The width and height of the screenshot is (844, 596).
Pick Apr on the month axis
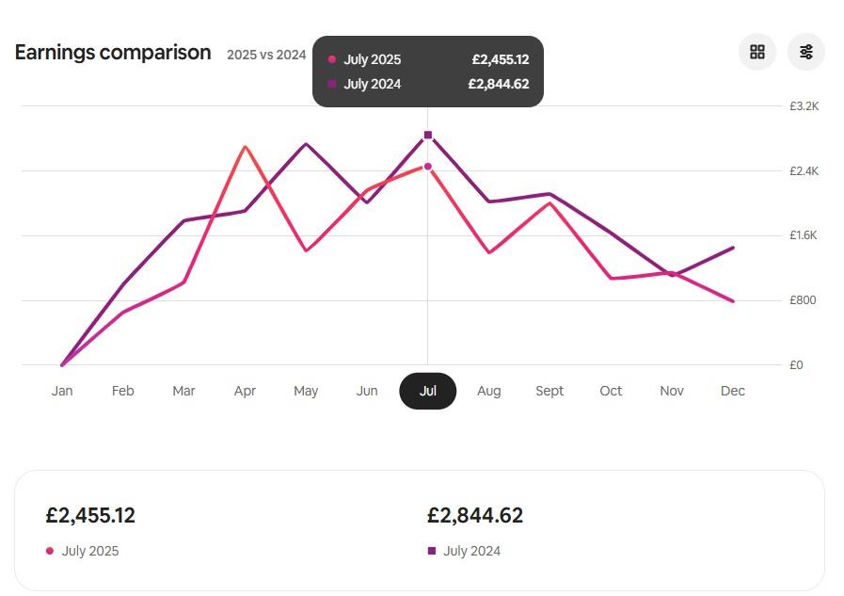(x=245, y=391)
